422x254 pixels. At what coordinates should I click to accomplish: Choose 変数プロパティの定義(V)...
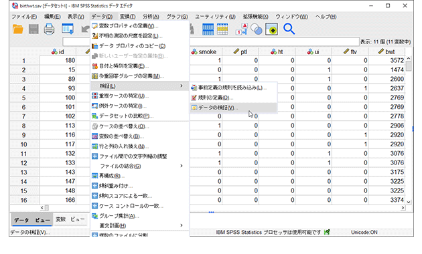coord(139,26)
